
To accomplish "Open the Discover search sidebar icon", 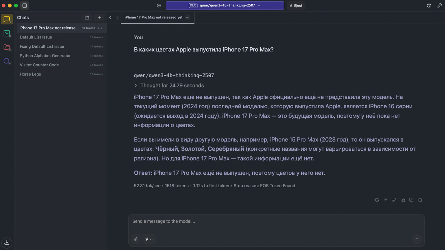I will pos(7,61).
